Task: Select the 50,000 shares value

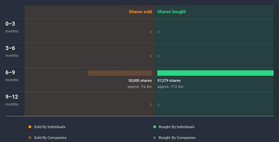Action: [x=140, y=80]
